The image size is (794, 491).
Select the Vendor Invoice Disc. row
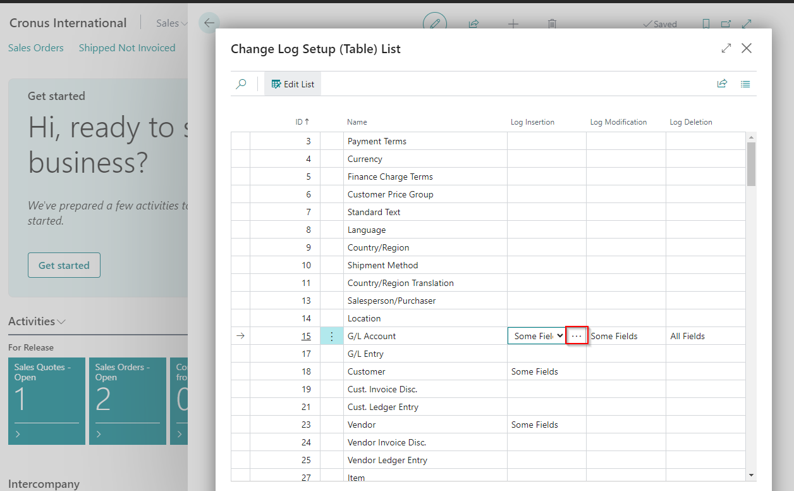point(488,442)
